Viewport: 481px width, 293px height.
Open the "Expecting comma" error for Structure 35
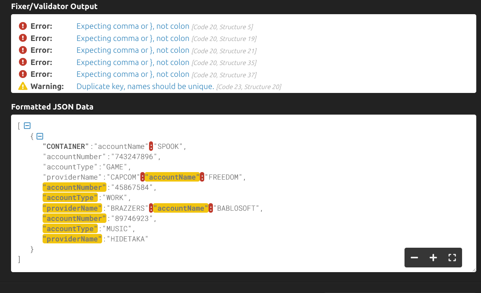(x=133, y=62)
